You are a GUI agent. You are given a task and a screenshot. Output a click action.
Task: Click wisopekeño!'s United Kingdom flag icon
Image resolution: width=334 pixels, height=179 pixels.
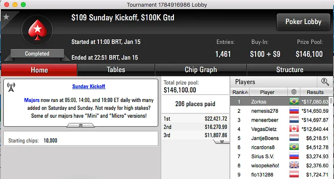[x=294, y=165]
